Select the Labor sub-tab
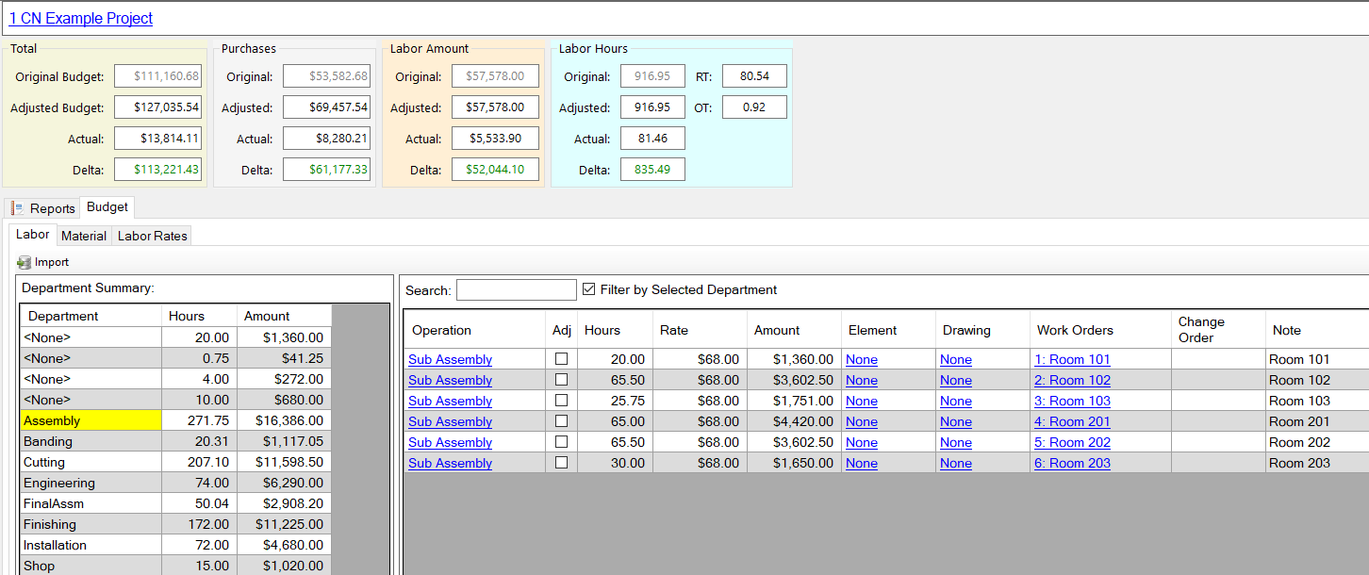Image resolution: width=1369 pixels, height=575 pixels. [33, 235]
